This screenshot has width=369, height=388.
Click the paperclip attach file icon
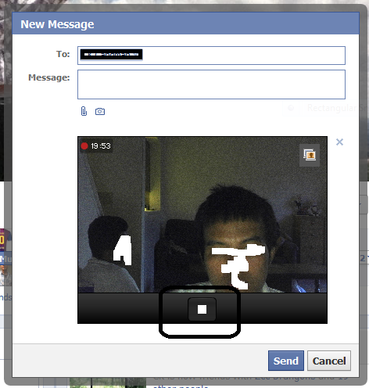[x=84, y=111]
